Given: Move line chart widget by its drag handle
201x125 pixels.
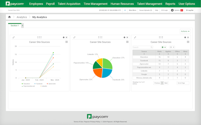Looking at the screenshot, I should tap(39, 37).
